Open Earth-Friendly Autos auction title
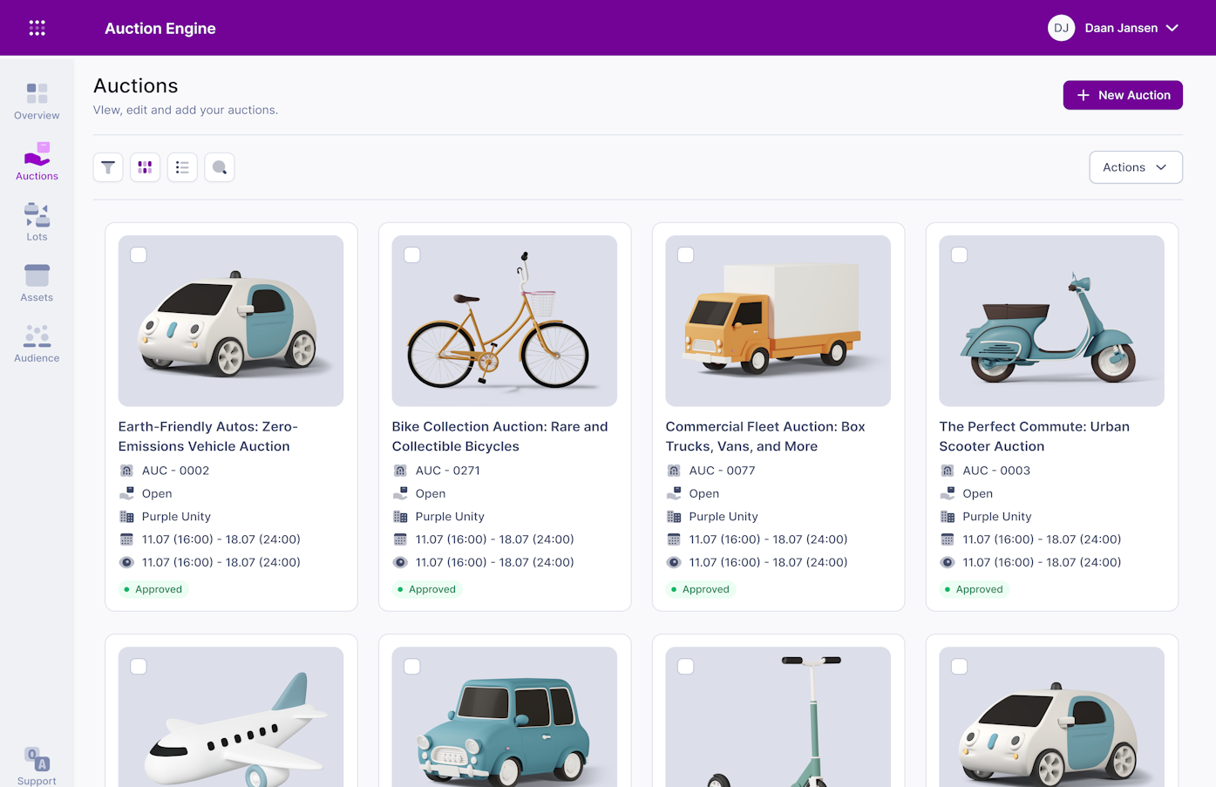Image resolution: width=1216 pixels, height=787 pixels. 208,437
